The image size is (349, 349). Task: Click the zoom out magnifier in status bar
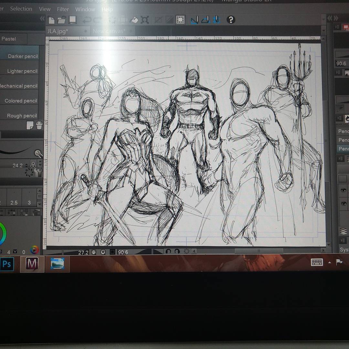(x=93, y=252)
